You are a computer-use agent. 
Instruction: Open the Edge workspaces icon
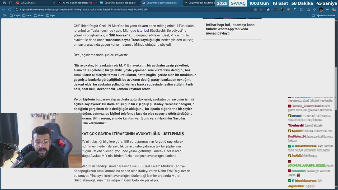click(4, 3)
